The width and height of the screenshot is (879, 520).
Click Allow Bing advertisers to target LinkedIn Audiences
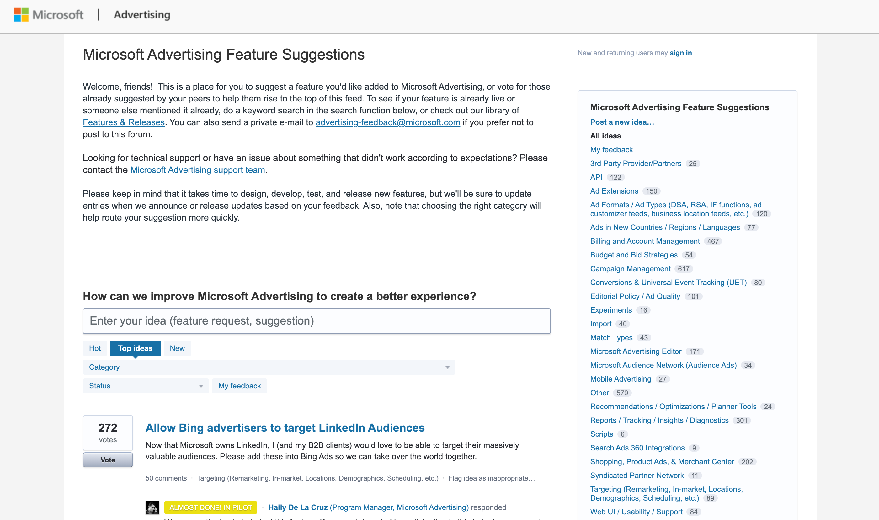click(x=285, y=427)
